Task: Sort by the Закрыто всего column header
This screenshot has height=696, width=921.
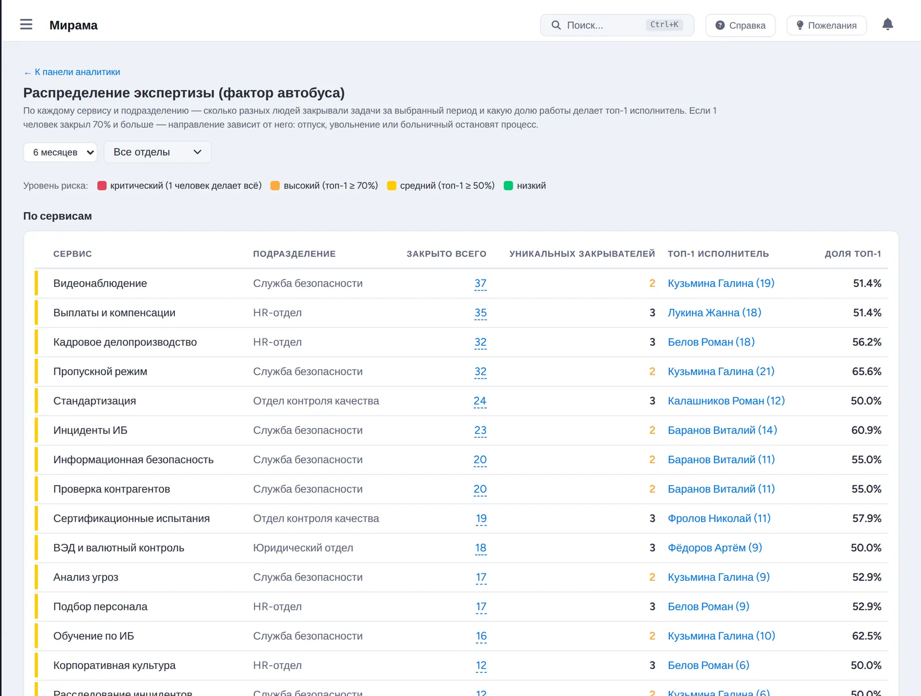Action: tap(446, 254)
